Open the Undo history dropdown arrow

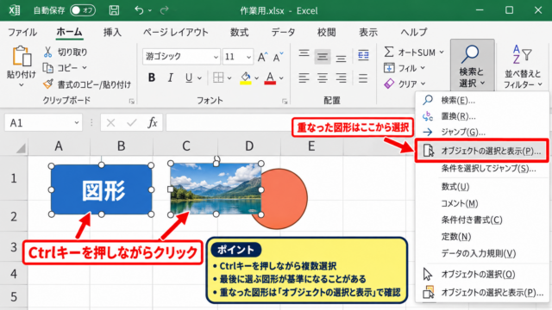point(150,10)
